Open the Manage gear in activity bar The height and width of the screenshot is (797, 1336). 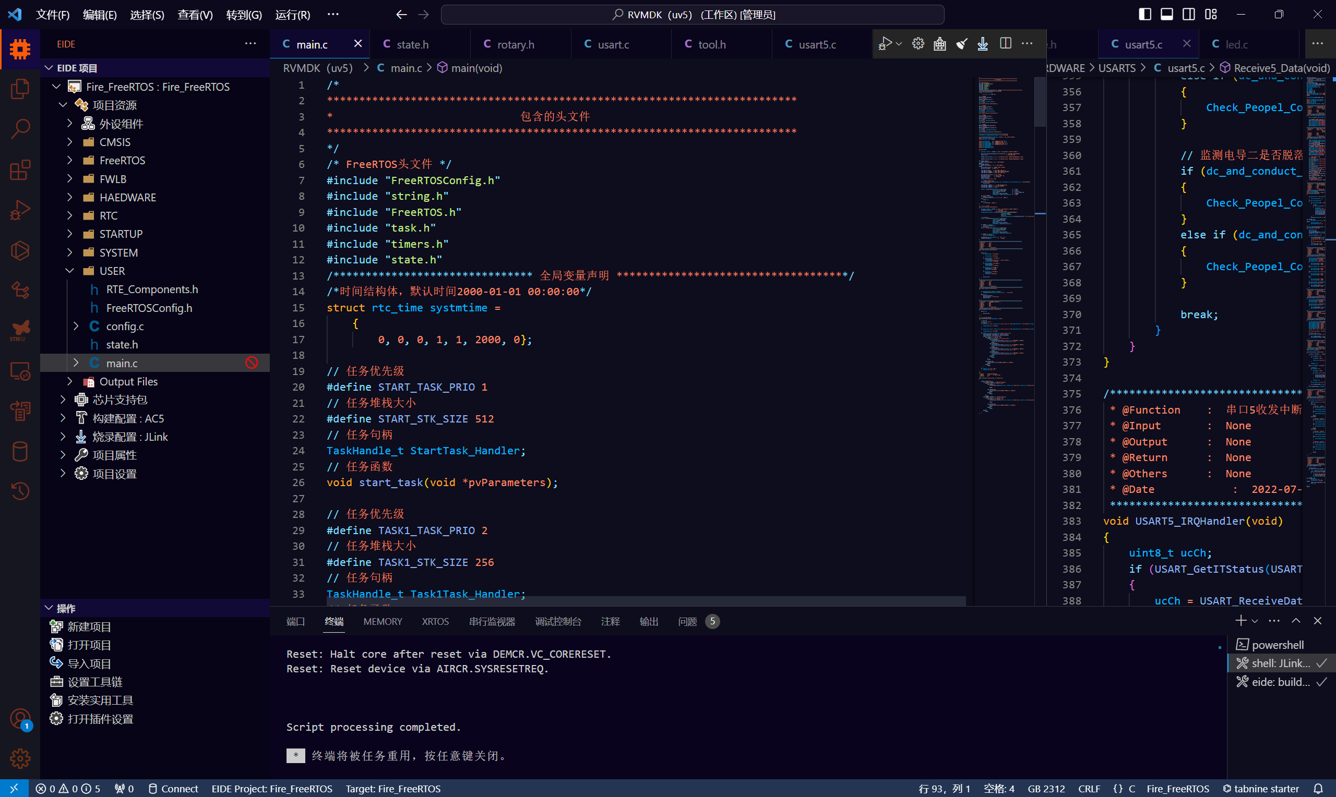pyautogui.click(x=20, y=758)
